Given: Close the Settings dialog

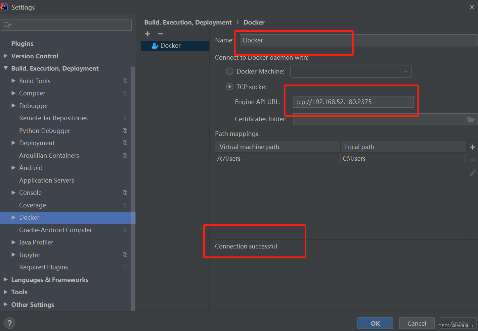Looking at the screenshot, I should coord(472,7).
